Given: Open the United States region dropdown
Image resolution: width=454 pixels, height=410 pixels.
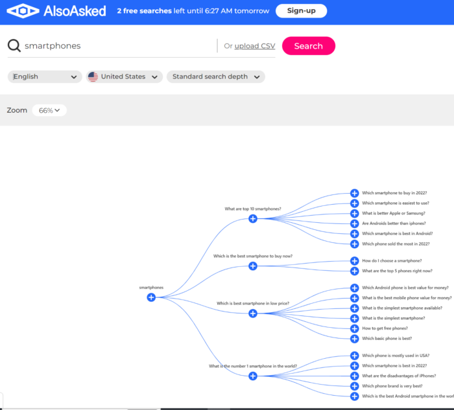Looking at the screenshot, I should click(x=123, y=76).
